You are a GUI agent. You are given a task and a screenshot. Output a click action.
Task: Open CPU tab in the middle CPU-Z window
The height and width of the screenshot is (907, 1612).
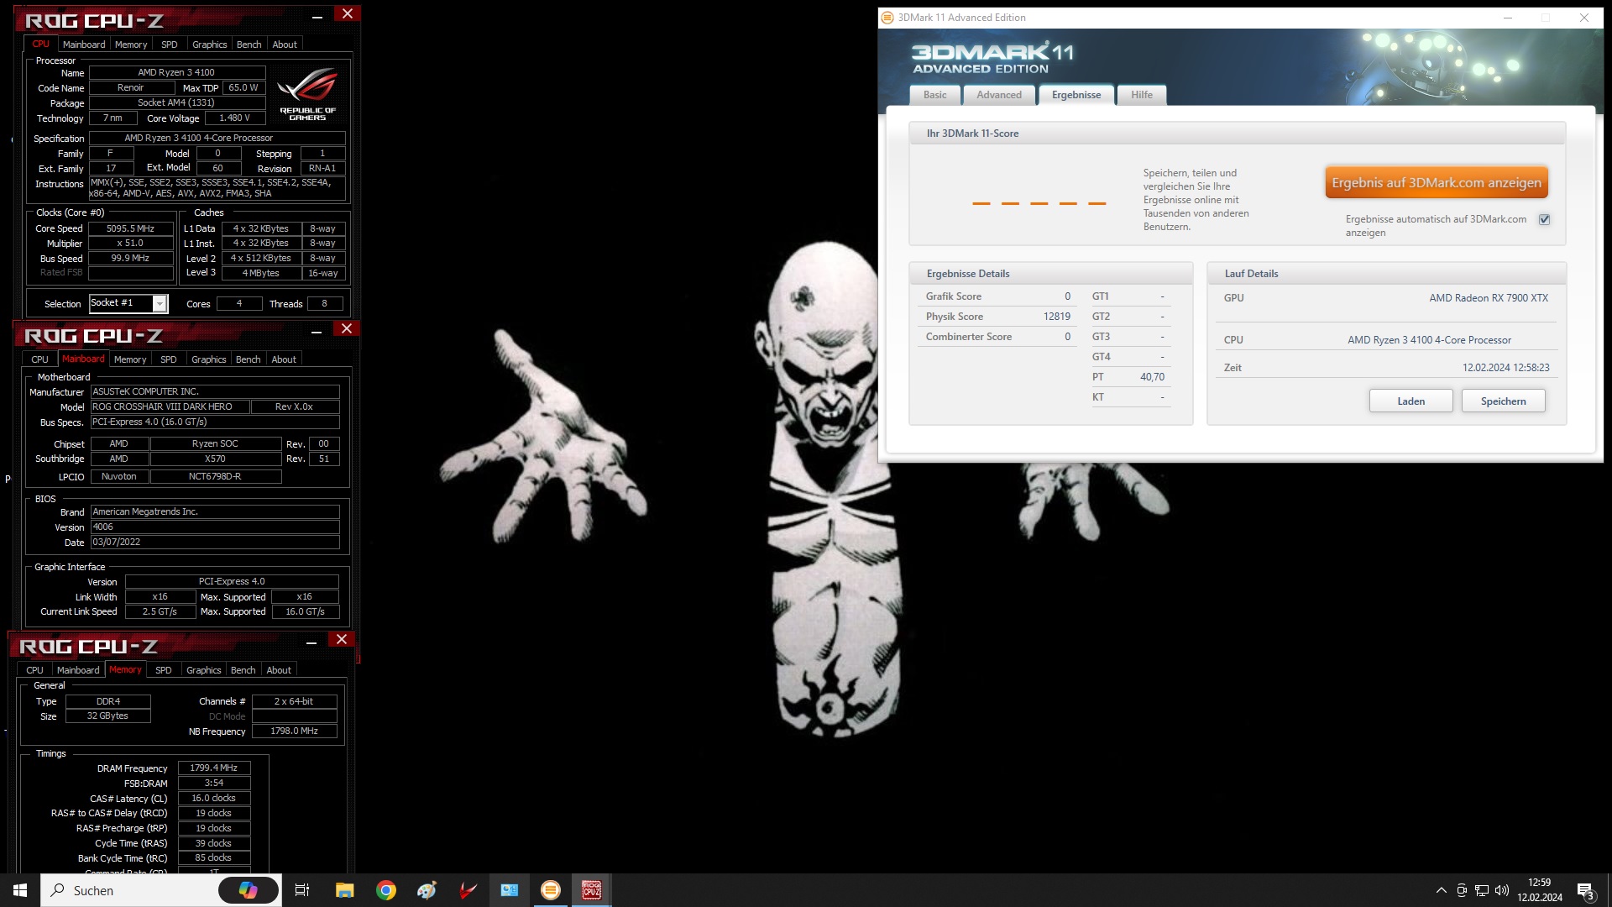click(x=40, y=359)
